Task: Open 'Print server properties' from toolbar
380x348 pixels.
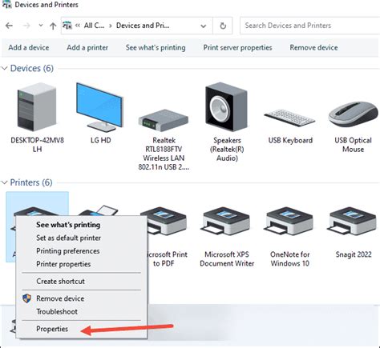Action: click(x=237, y=48)
